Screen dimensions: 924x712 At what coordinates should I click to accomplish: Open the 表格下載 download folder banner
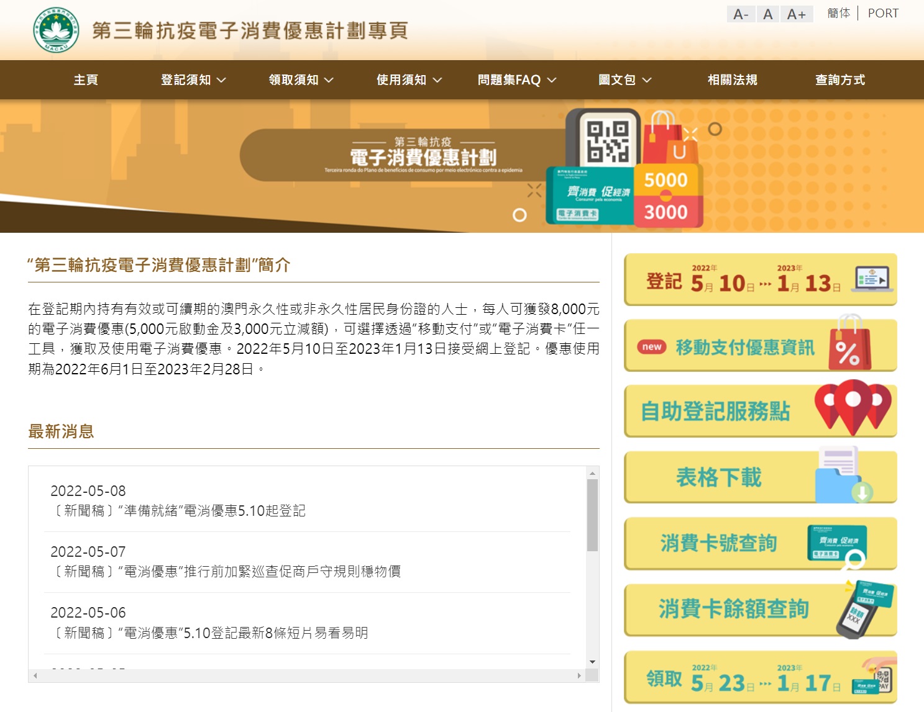tap(760, 477)
